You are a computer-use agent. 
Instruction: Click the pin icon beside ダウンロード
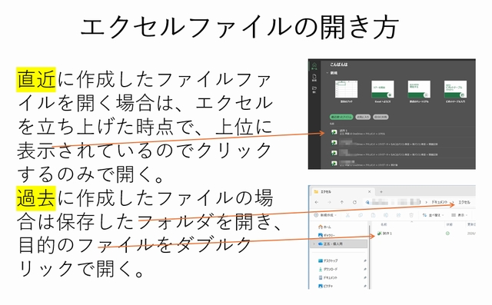pyautogui.click(x=365, y=269)
